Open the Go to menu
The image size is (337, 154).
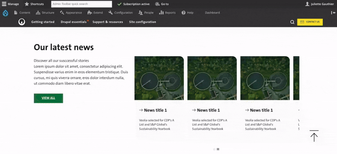point(162,4)
